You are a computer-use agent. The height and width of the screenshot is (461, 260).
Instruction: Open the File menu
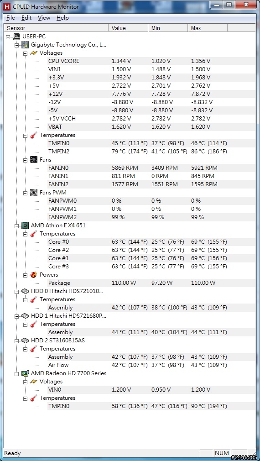click(x=10, y=18)
